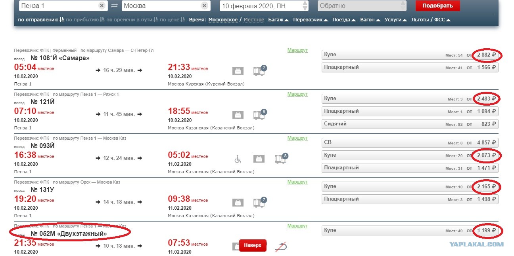Image resolution: width=514 pixels, height=256 pixels.
Task: Expand the Поезда filter
Action: pyautogui.click(x=344, y=20)
